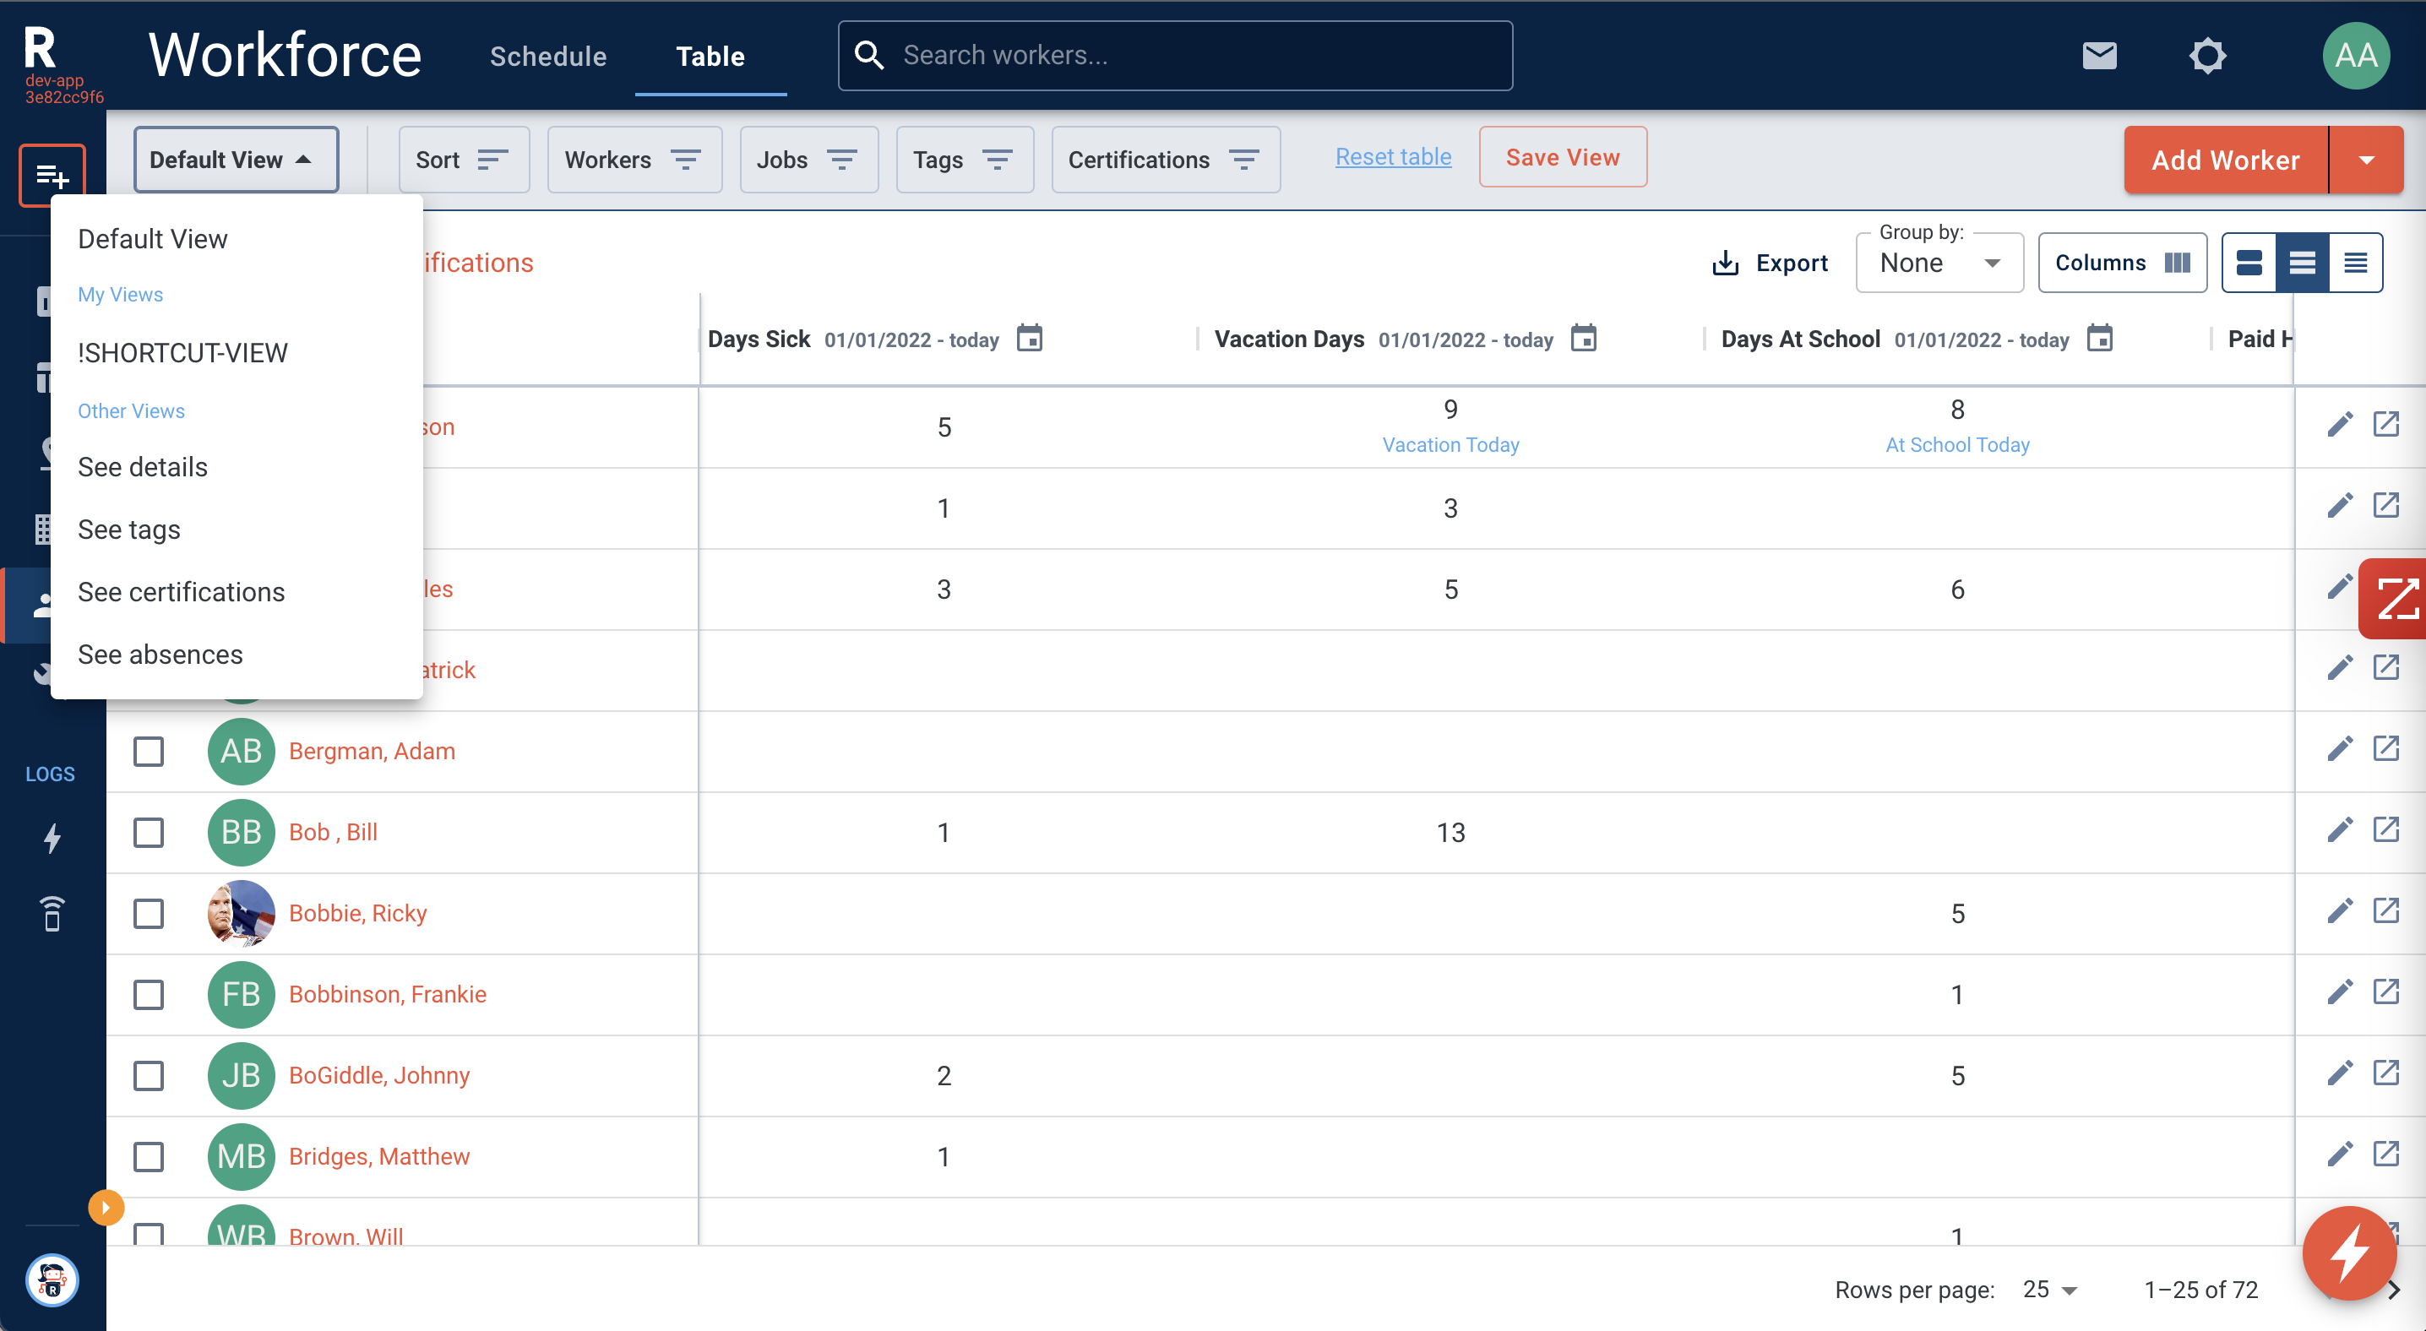Click the red Z floating widget
This screenshot has width=2426, height=1331.
click(x=2395, y=600)
